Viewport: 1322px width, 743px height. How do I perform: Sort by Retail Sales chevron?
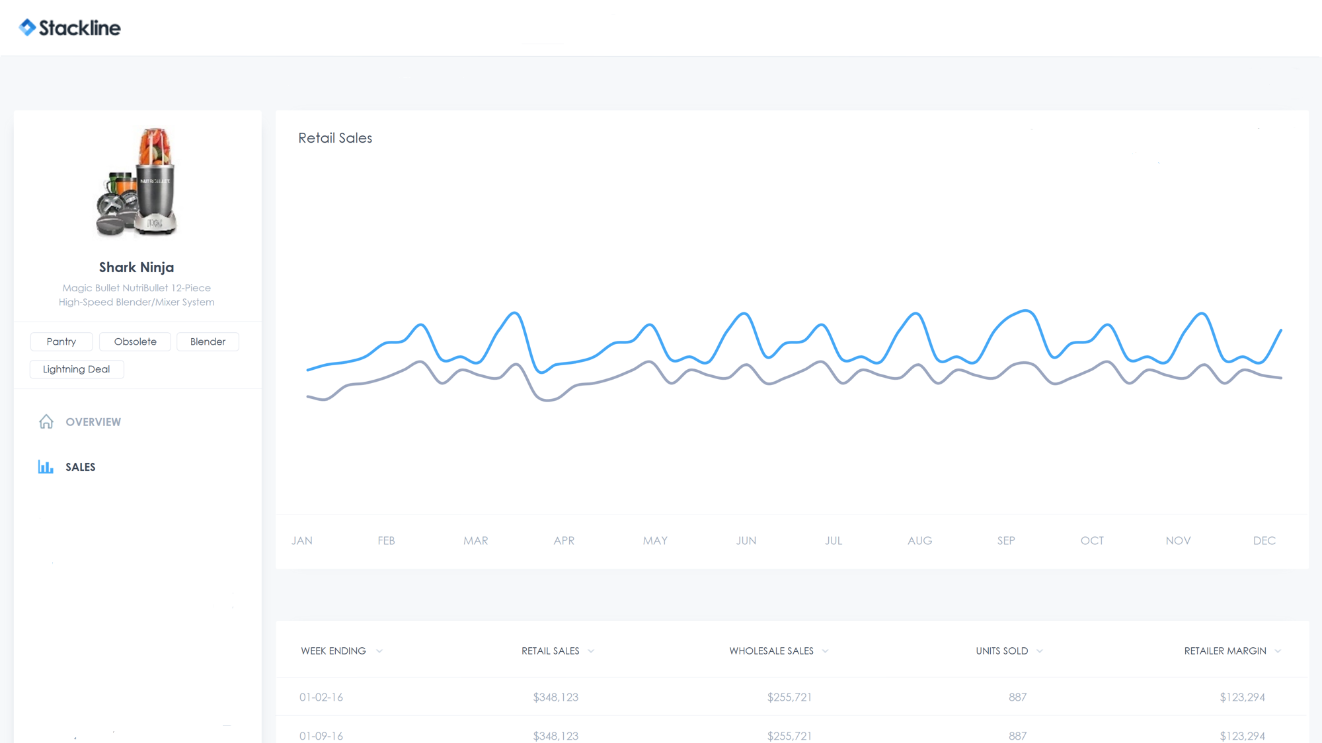click(591, 651)
